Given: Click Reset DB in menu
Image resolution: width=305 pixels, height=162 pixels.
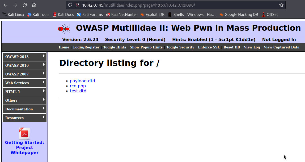Looking at the screenshot, I should pyautogui.click(x=232, y=47).
